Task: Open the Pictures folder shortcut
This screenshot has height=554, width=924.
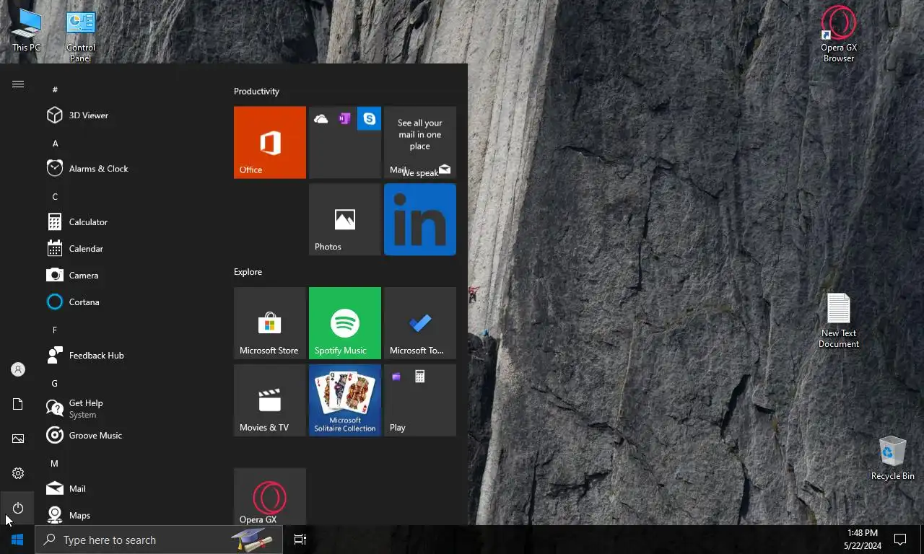Action: click(18, 439)
